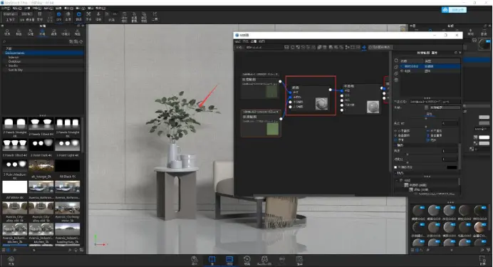This screenshot has height=267, width=493.
Task: Open the Animation icon in bottom bar
Action: [247, 261]
